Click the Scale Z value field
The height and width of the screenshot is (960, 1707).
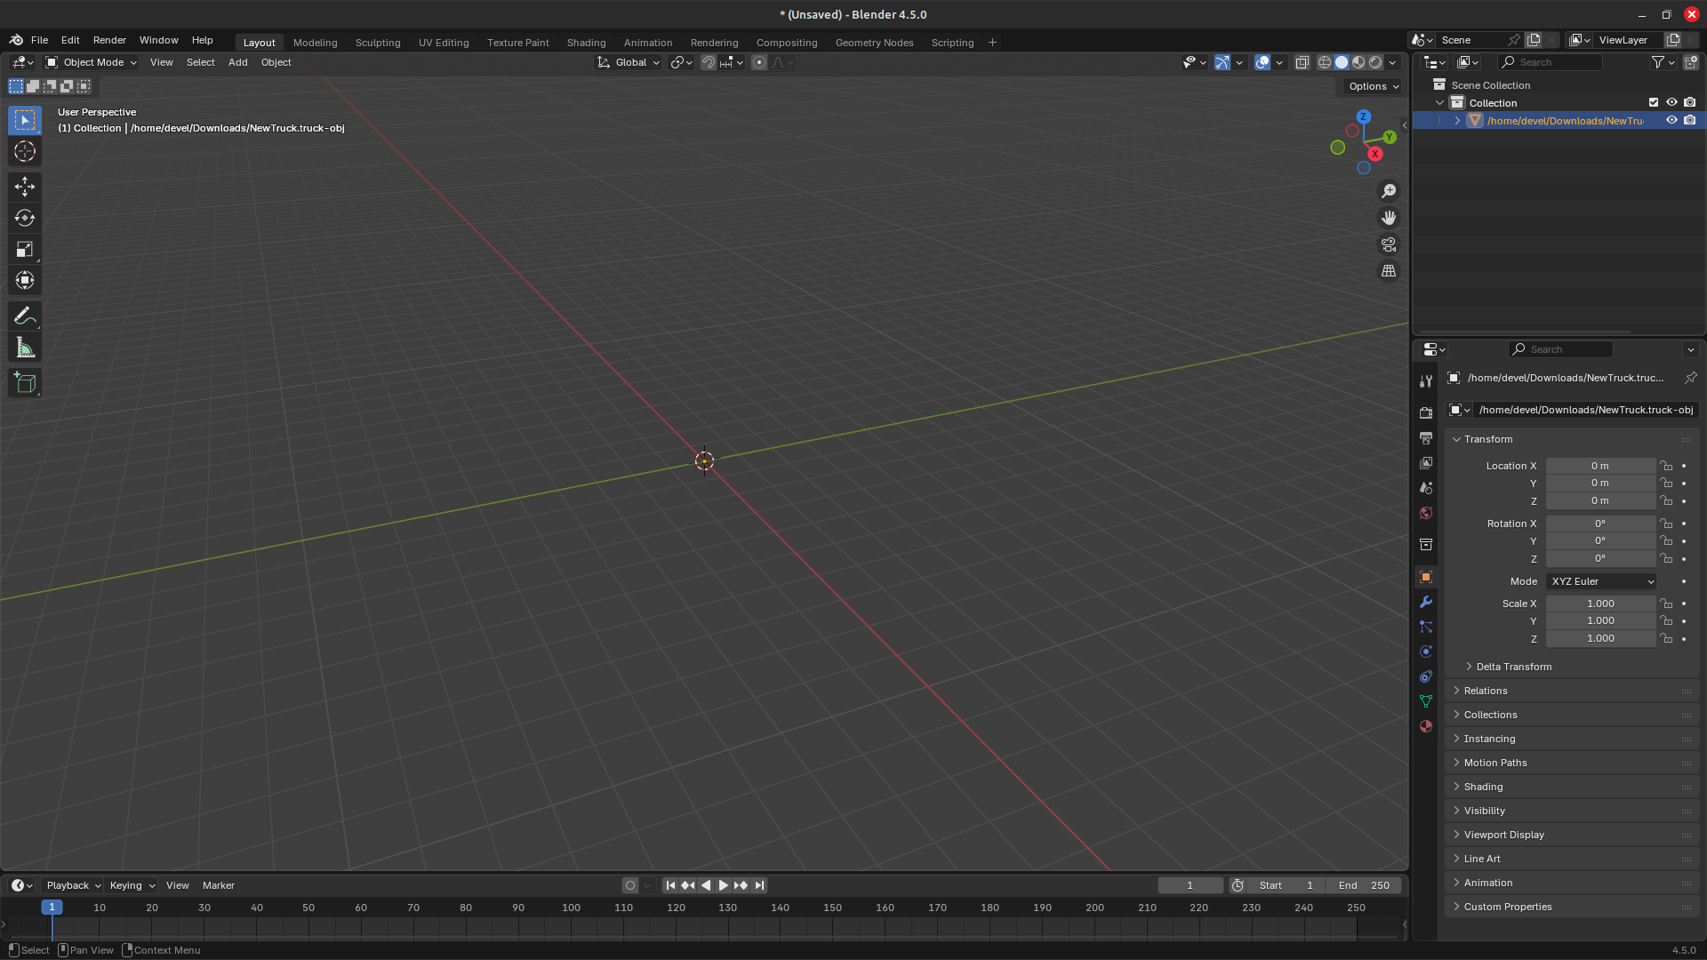point(1600,638)
